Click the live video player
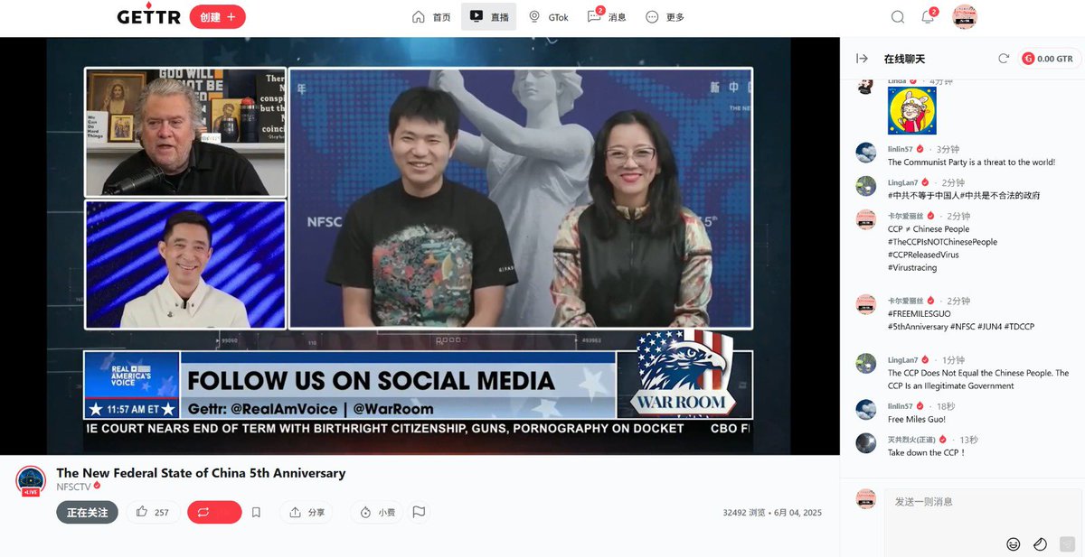Viewport: 1085px width, 557px height. 419,246
